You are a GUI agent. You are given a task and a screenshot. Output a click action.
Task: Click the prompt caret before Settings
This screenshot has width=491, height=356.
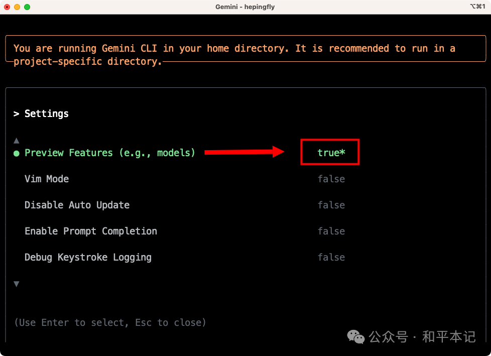point(16,114)
